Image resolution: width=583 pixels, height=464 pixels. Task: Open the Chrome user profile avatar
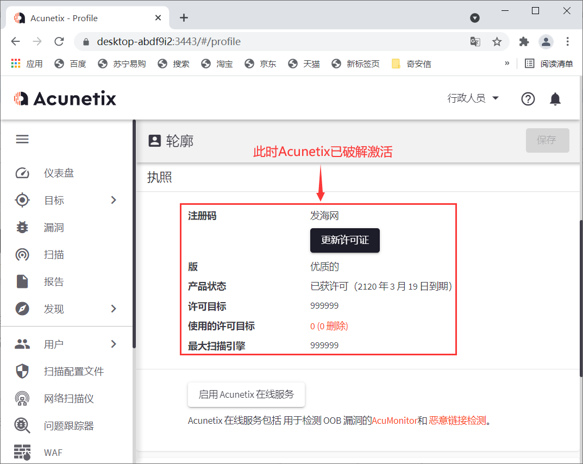546,42
